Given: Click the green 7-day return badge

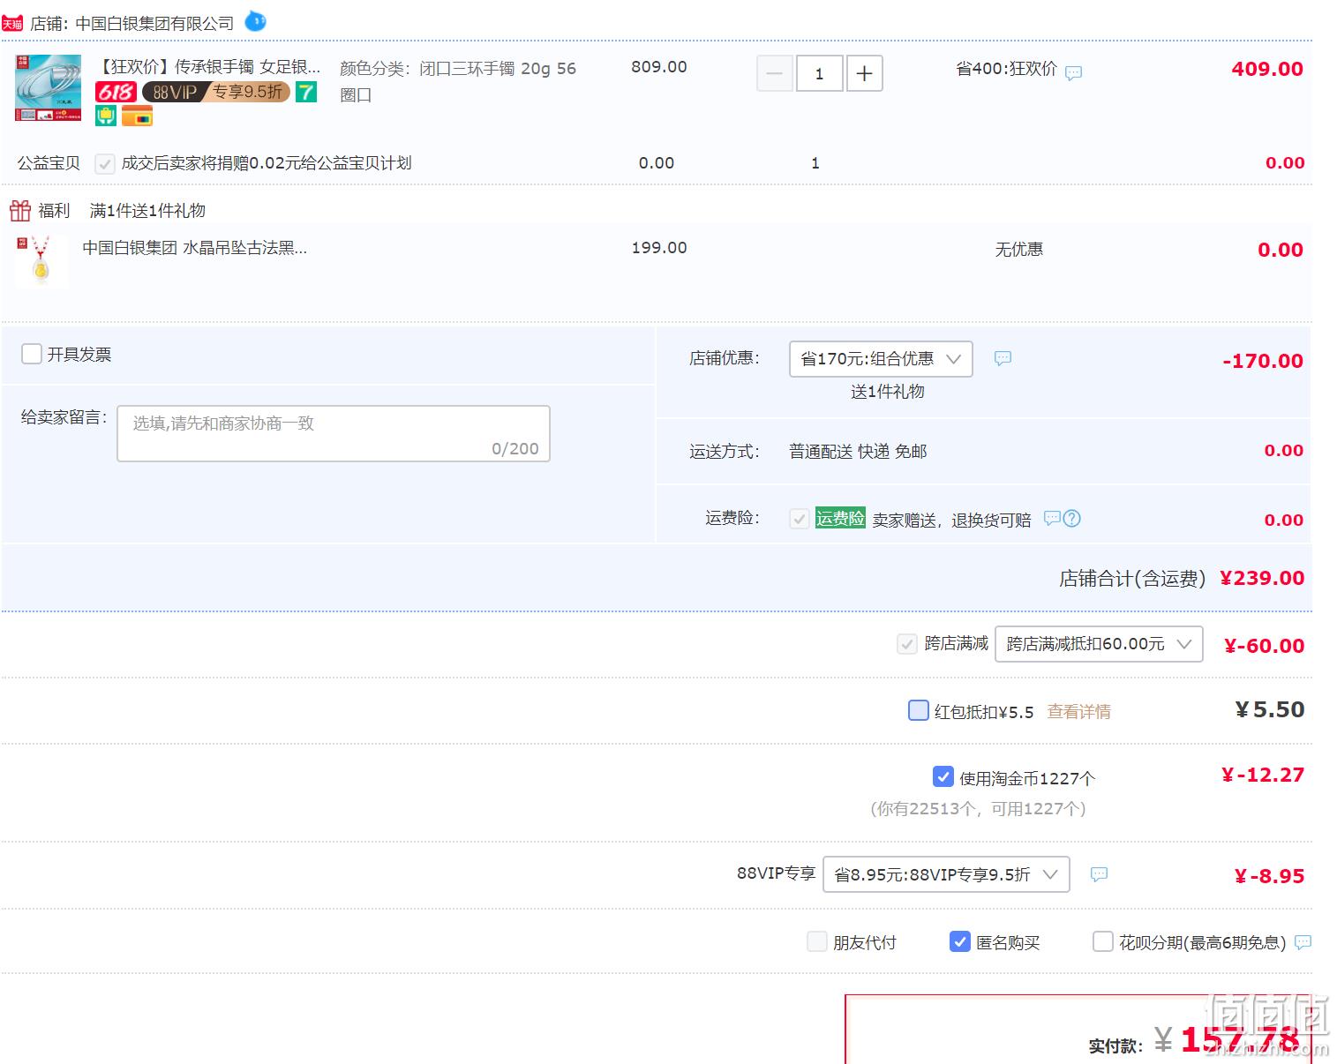Looking at the screenshot, I should pyautogui.click(x=305, y=92).
